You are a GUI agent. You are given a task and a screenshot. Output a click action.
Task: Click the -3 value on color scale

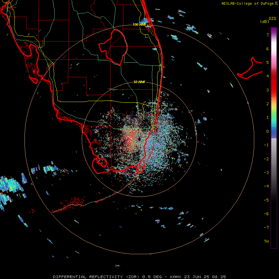click(x=266, y=172)
